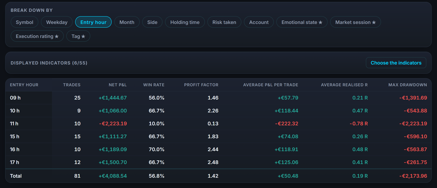
Task: Open the Choose the indicators button
Action: 396,63
